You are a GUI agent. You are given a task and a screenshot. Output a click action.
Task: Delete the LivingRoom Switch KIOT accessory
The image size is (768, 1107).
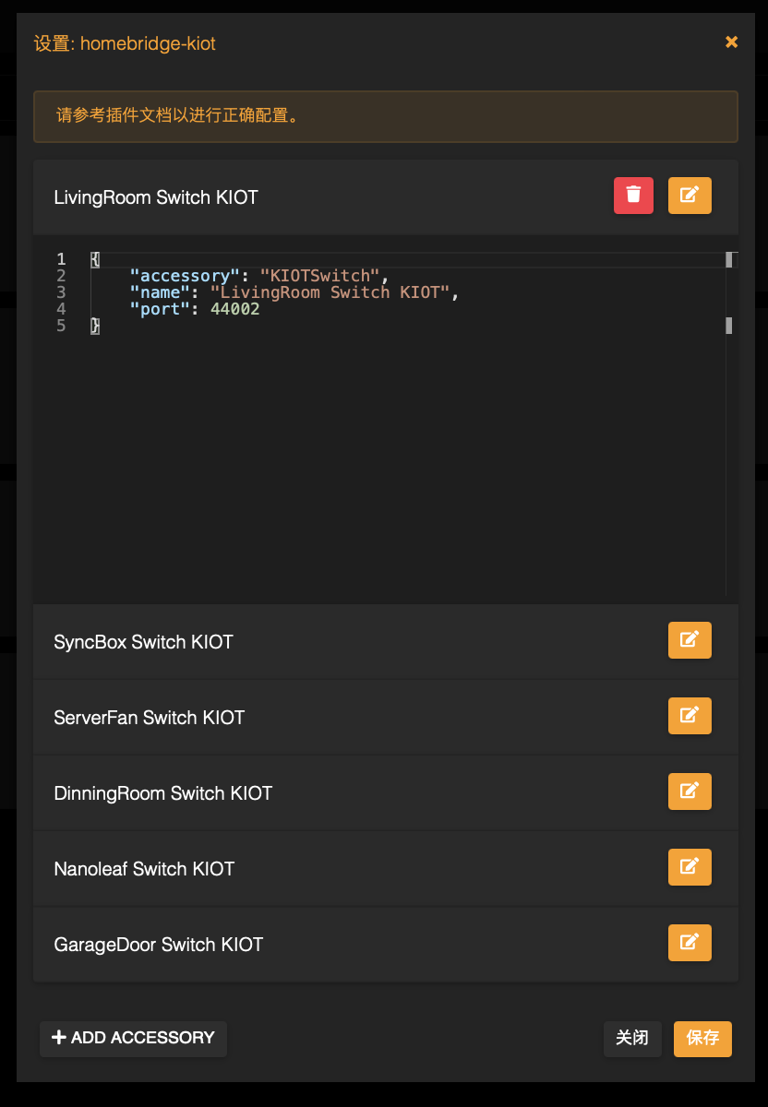633,196
